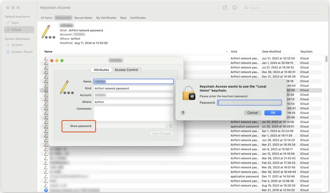Click pencil icon of Mar 26, 2023 row

[x=46, y=168]
